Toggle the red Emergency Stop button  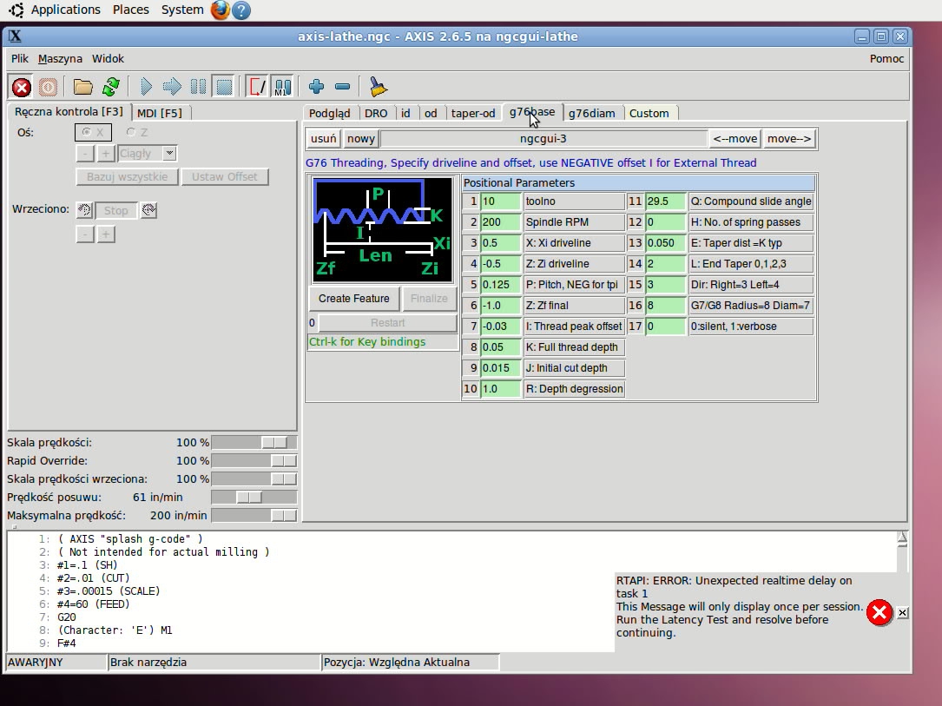pyautogui.click(x=22, y=88)
